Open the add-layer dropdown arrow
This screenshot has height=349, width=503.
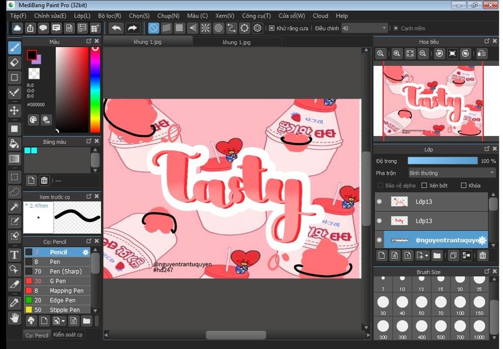(x=426, y=256)
